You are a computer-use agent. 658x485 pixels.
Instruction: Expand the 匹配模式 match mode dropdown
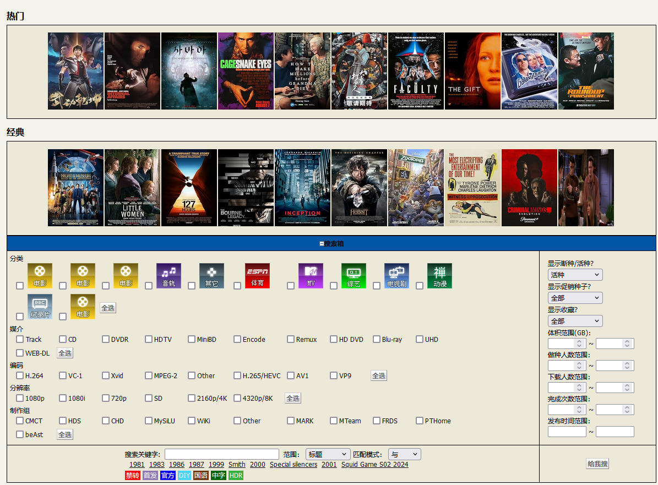click(405, 454)
